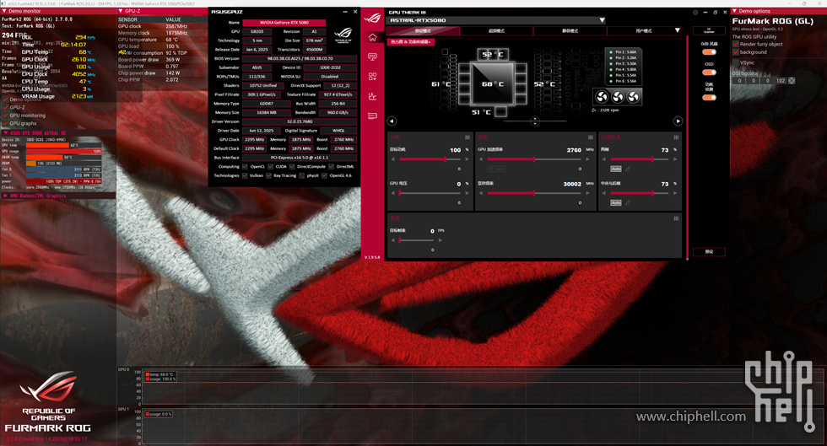This screenshot has width=827, height=446.
Task: Uncheck GPU-Z checkbox in Demo monitor
Action: click(5, 107)
